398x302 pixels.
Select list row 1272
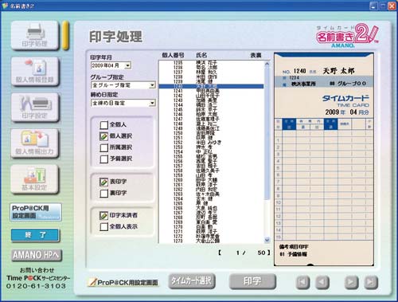pos(211,236)
